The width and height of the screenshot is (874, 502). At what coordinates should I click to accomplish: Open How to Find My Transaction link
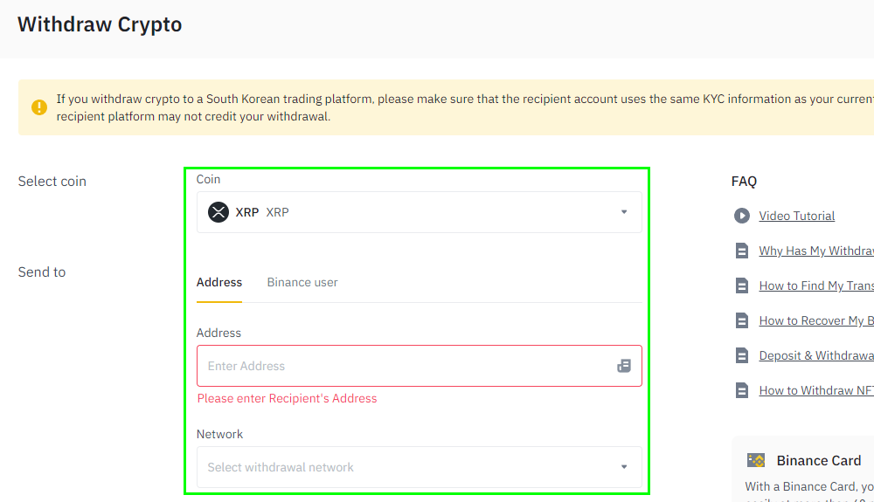point(816,285)
